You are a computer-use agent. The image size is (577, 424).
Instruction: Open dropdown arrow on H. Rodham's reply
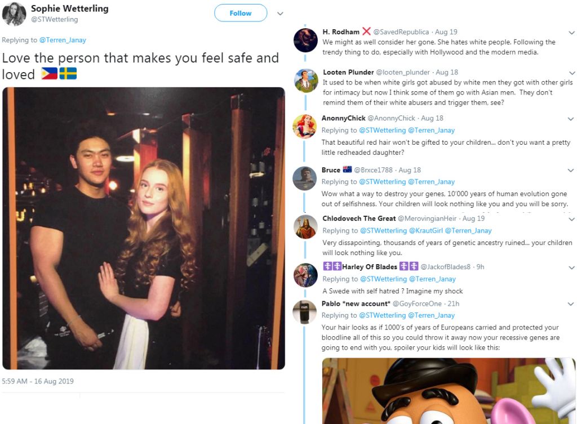tap(571, 32)
